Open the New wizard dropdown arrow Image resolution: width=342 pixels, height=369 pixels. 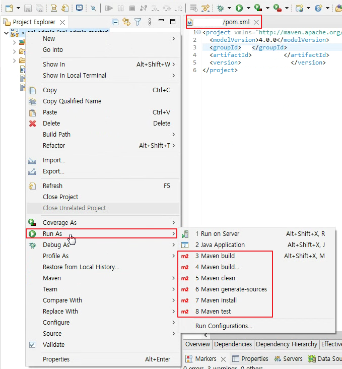[x=18, y=8]
